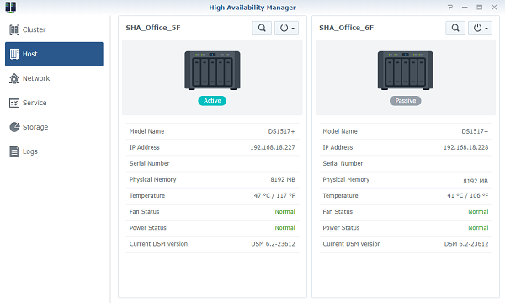Go to the Storage section
This screenshot has width=505, height=303.
[x=29, y=127]
